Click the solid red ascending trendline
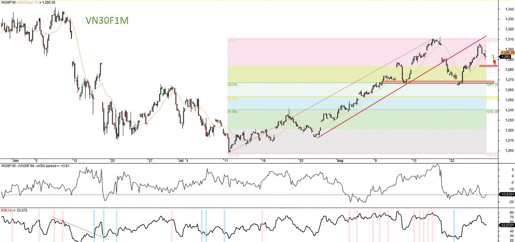 pos(386,95)
